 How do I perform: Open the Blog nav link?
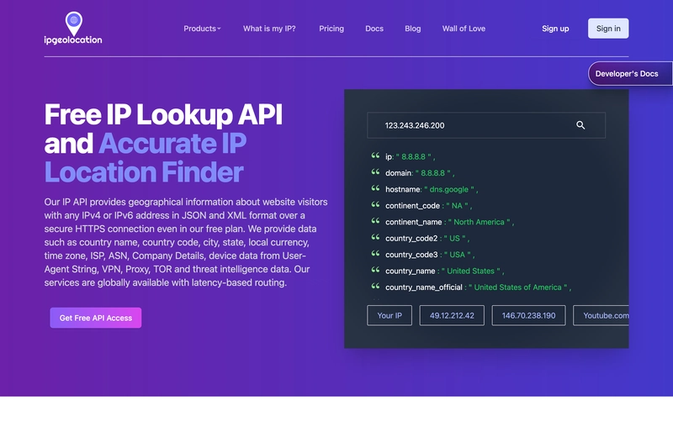click(x=412, y=29)
